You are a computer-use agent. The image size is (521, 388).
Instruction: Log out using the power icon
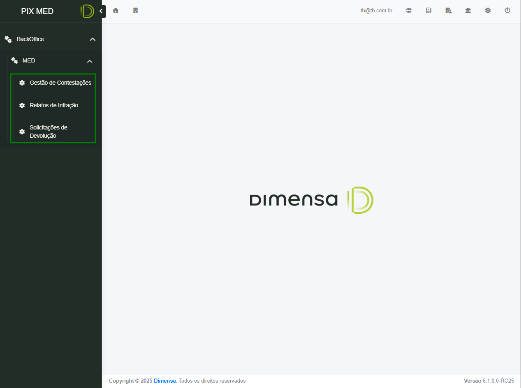pyautogui.click(x=507, y=11)
